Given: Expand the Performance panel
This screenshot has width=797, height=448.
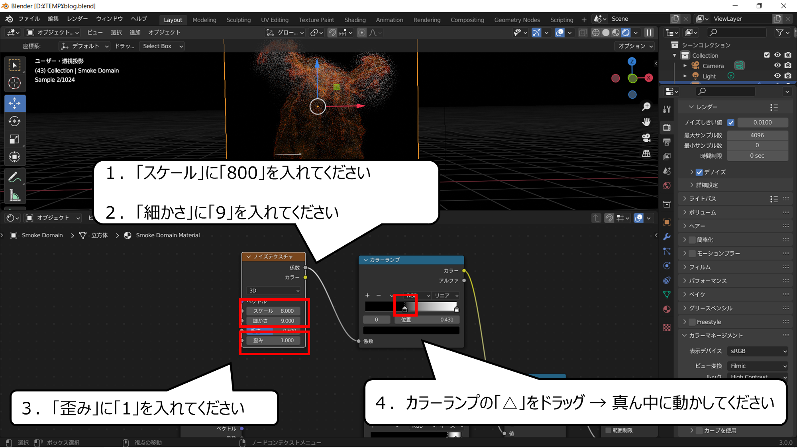Looking at the screenshot, I should pyautogui.click(x=708, y=281).
